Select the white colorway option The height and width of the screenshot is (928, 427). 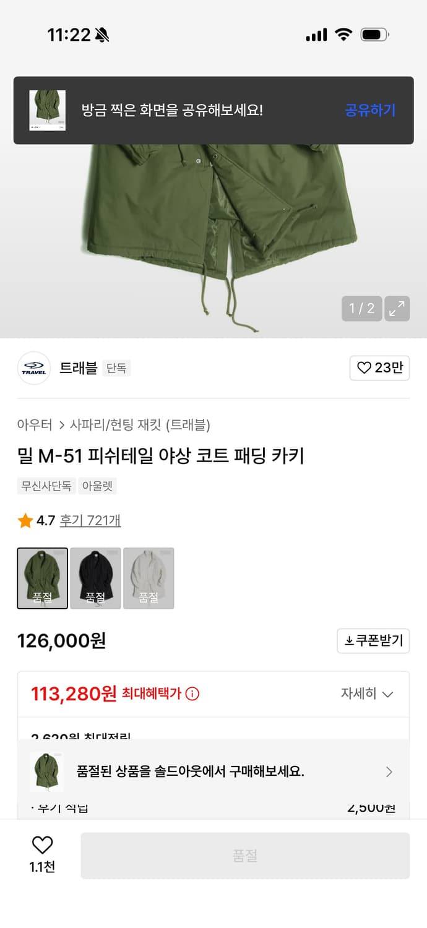[149, 578]
